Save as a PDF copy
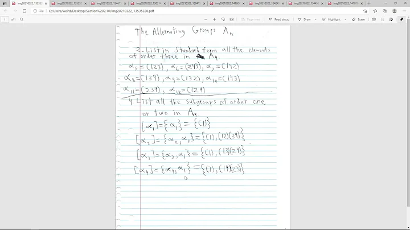This screenshot has width=410, height=230. pyautogui.click(x=391, y=19)
